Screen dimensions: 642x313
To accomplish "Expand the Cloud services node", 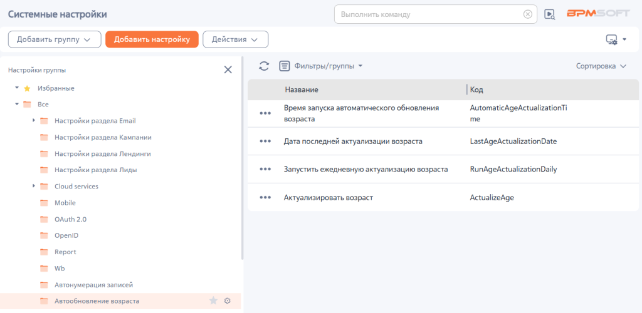I will coord(34,186).
